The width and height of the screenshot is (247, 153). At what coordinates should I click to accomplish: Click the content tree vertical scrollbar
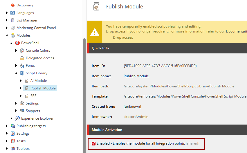coord(84,96)
